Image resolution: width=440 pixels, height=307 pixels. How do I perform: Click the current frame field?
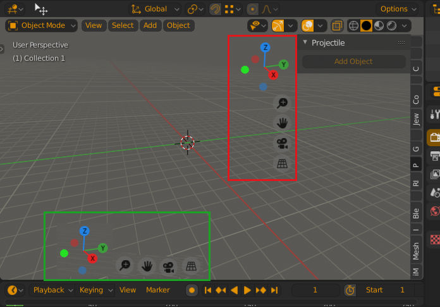tap(315, 290)
